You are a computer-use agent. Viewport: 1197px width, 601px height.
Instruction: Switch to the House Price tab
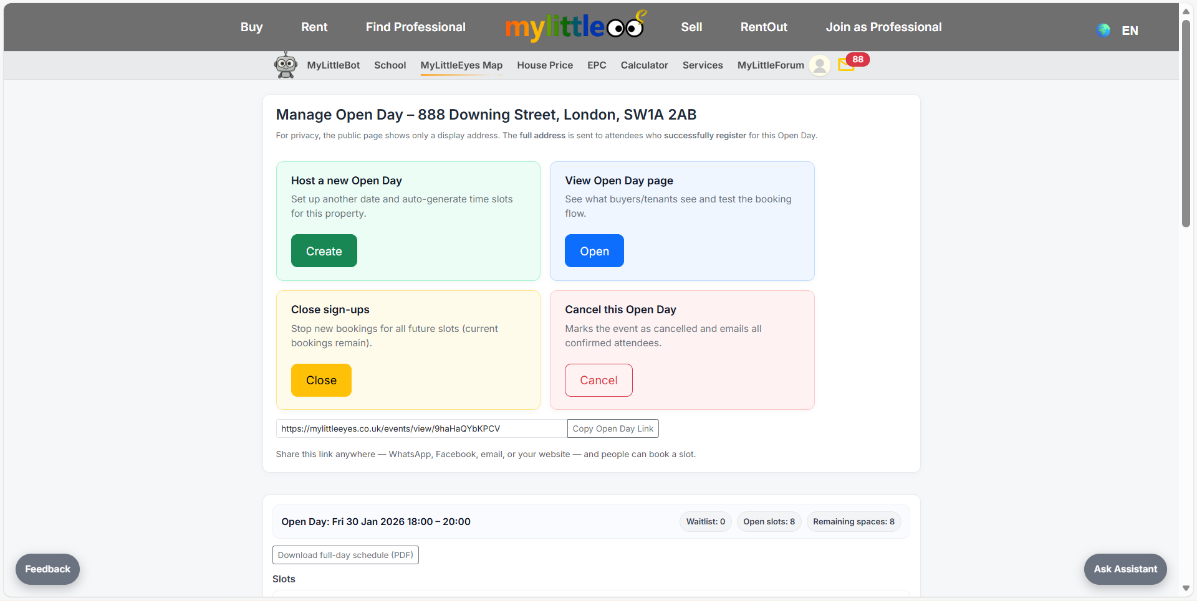tap(545, 65)
